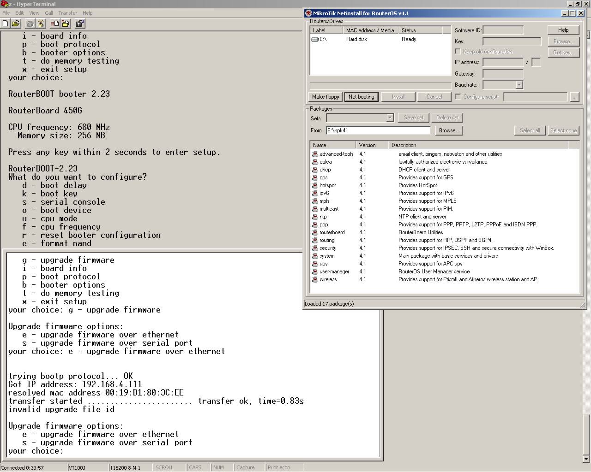This screenshot has height=472, width=591.
Task: Click the Make floppy button
Action: pos(326,97)
